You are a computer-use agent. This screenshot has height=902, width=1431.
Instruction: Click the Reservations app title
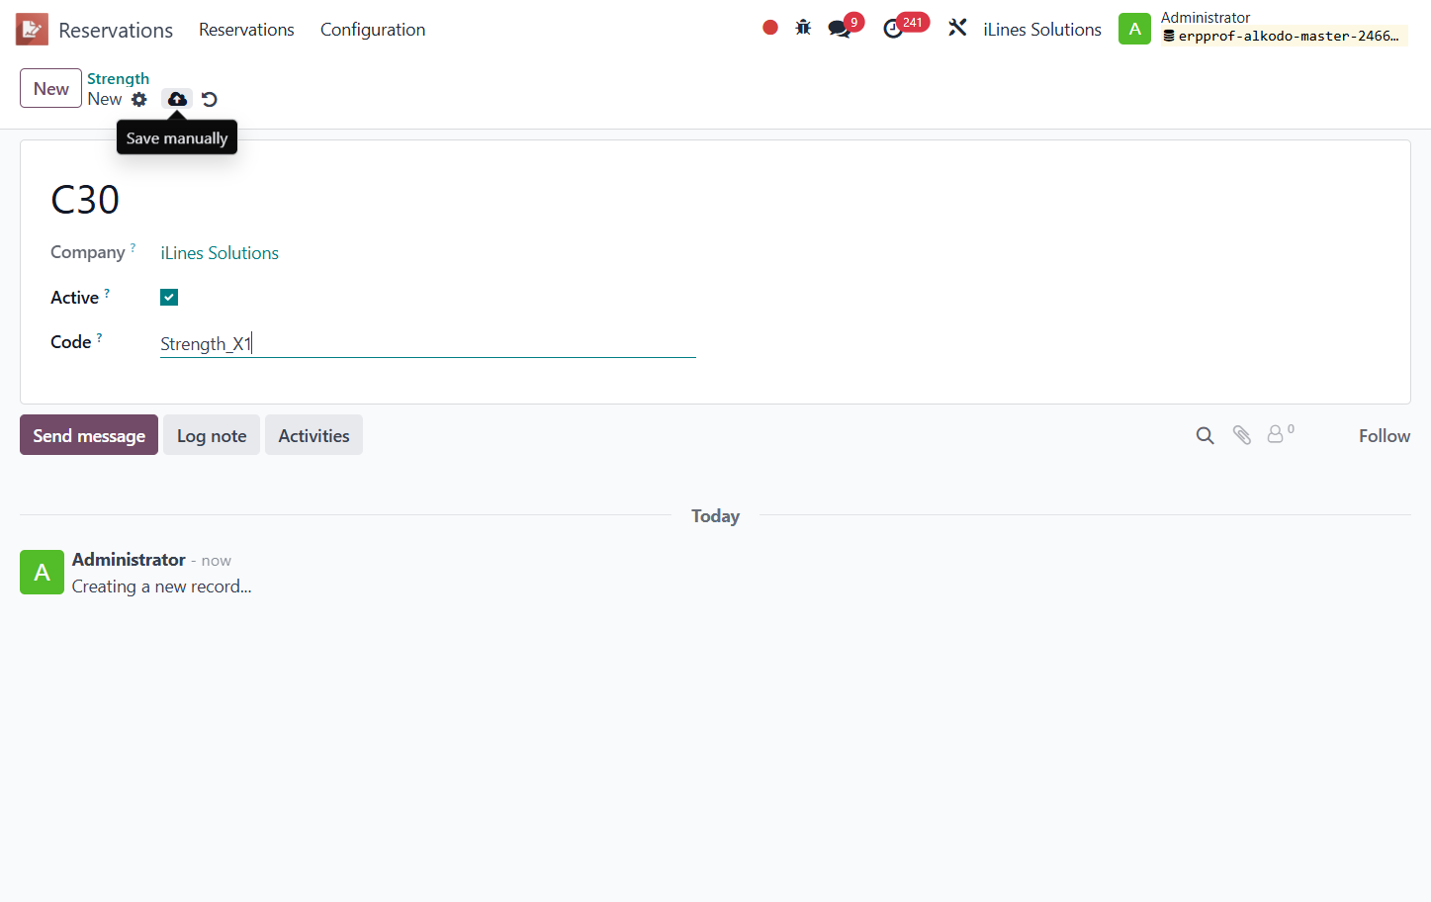pyautogui.click(x=116, y=30)
